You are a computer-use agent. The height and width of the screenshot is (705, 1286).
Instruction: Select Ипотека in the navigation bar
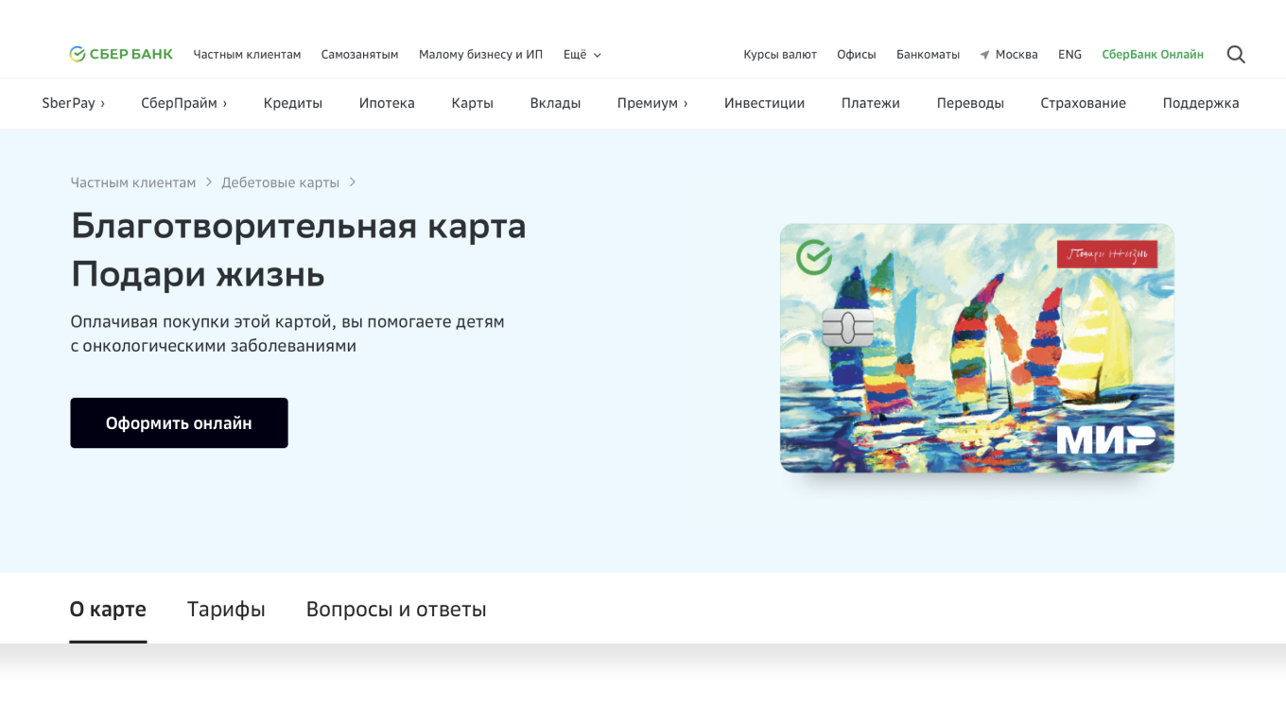(x=387, y=103)
